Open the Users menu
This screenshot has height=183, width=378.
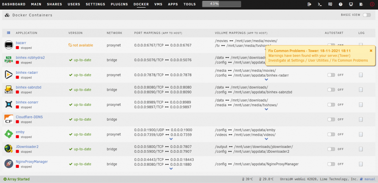pos(74,4)
